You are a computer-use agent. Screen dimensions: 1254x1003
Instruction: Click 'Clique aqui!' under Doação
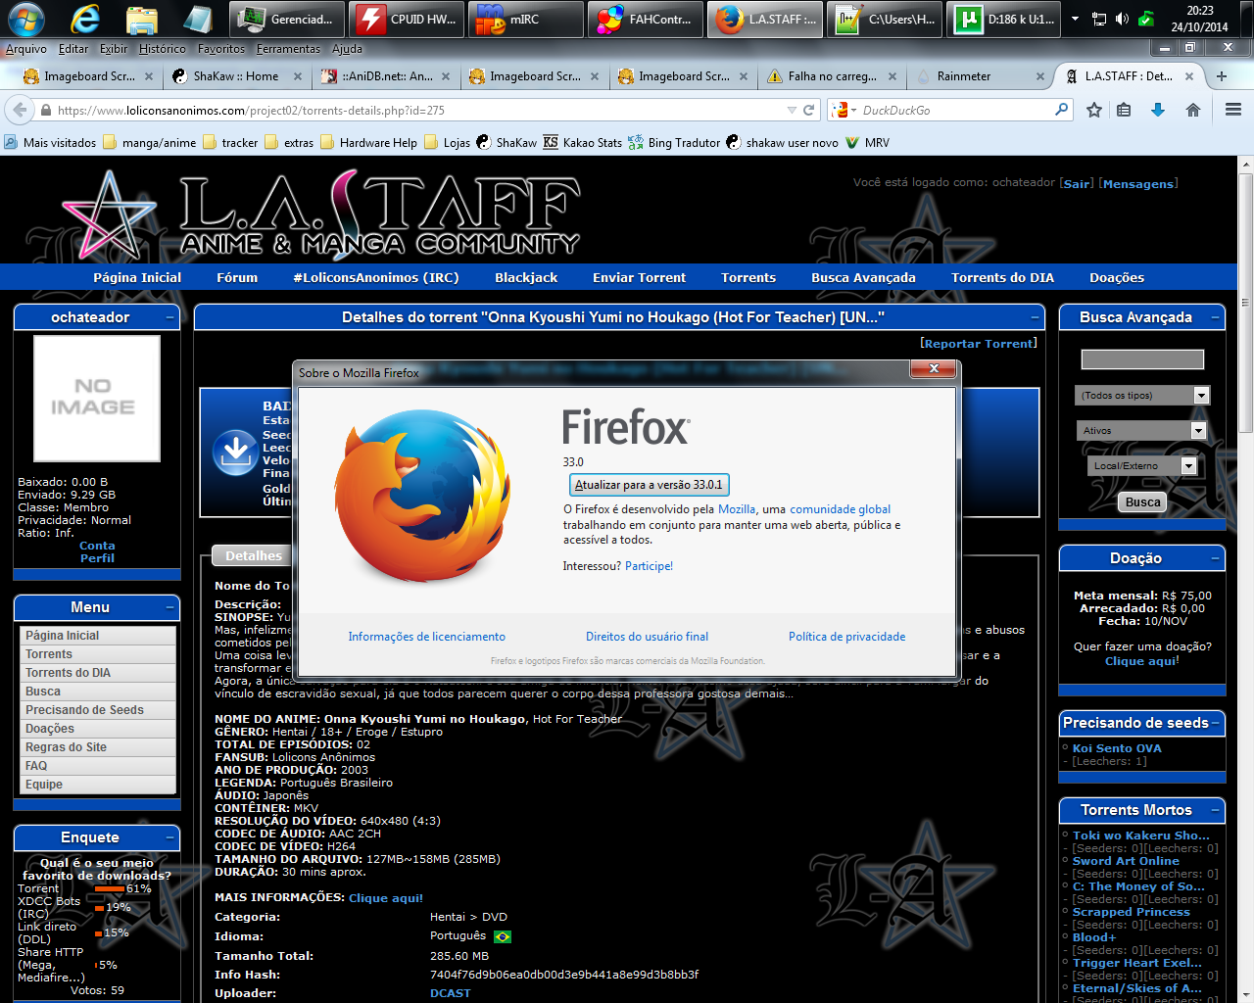point(1140,661)
